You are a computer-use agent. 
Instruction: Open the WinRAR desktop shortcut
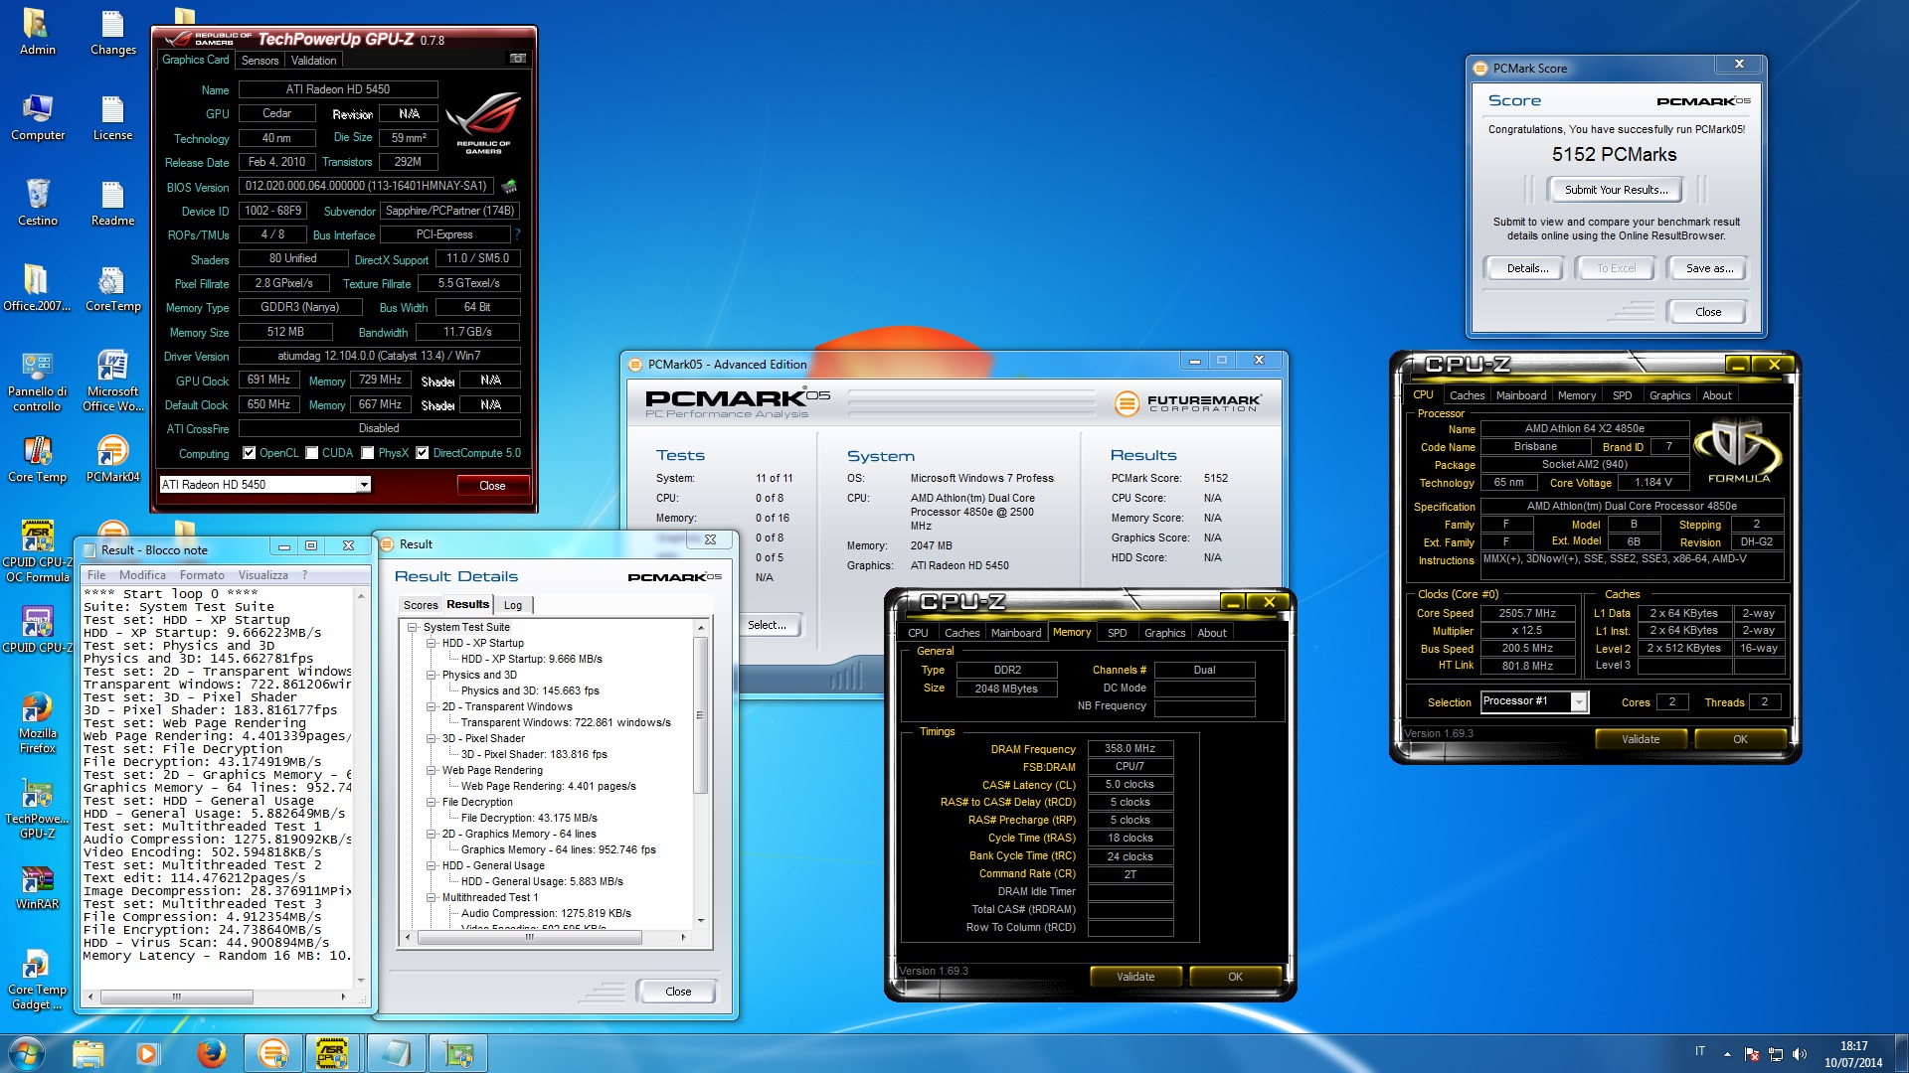pos(38,886)
